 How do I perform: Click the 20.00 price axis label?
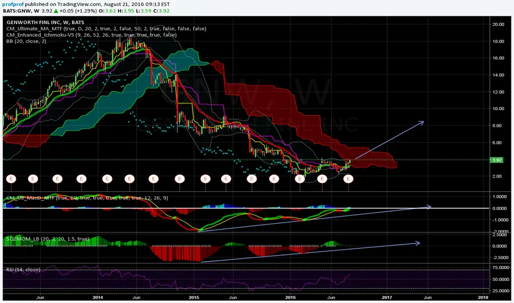coord(498,24)
